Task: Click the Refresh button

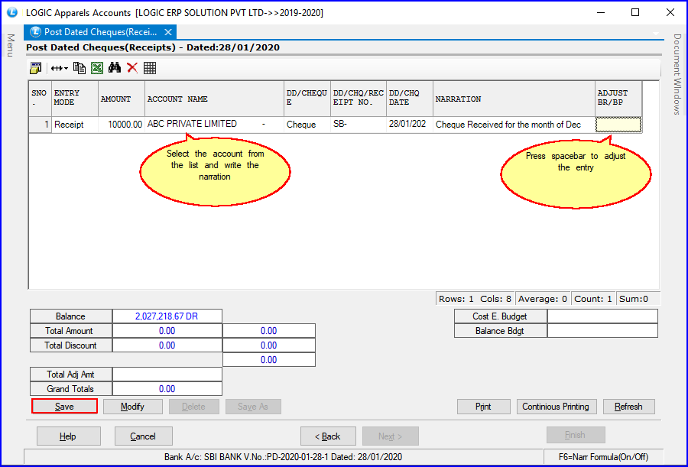Action: (629, 407)
